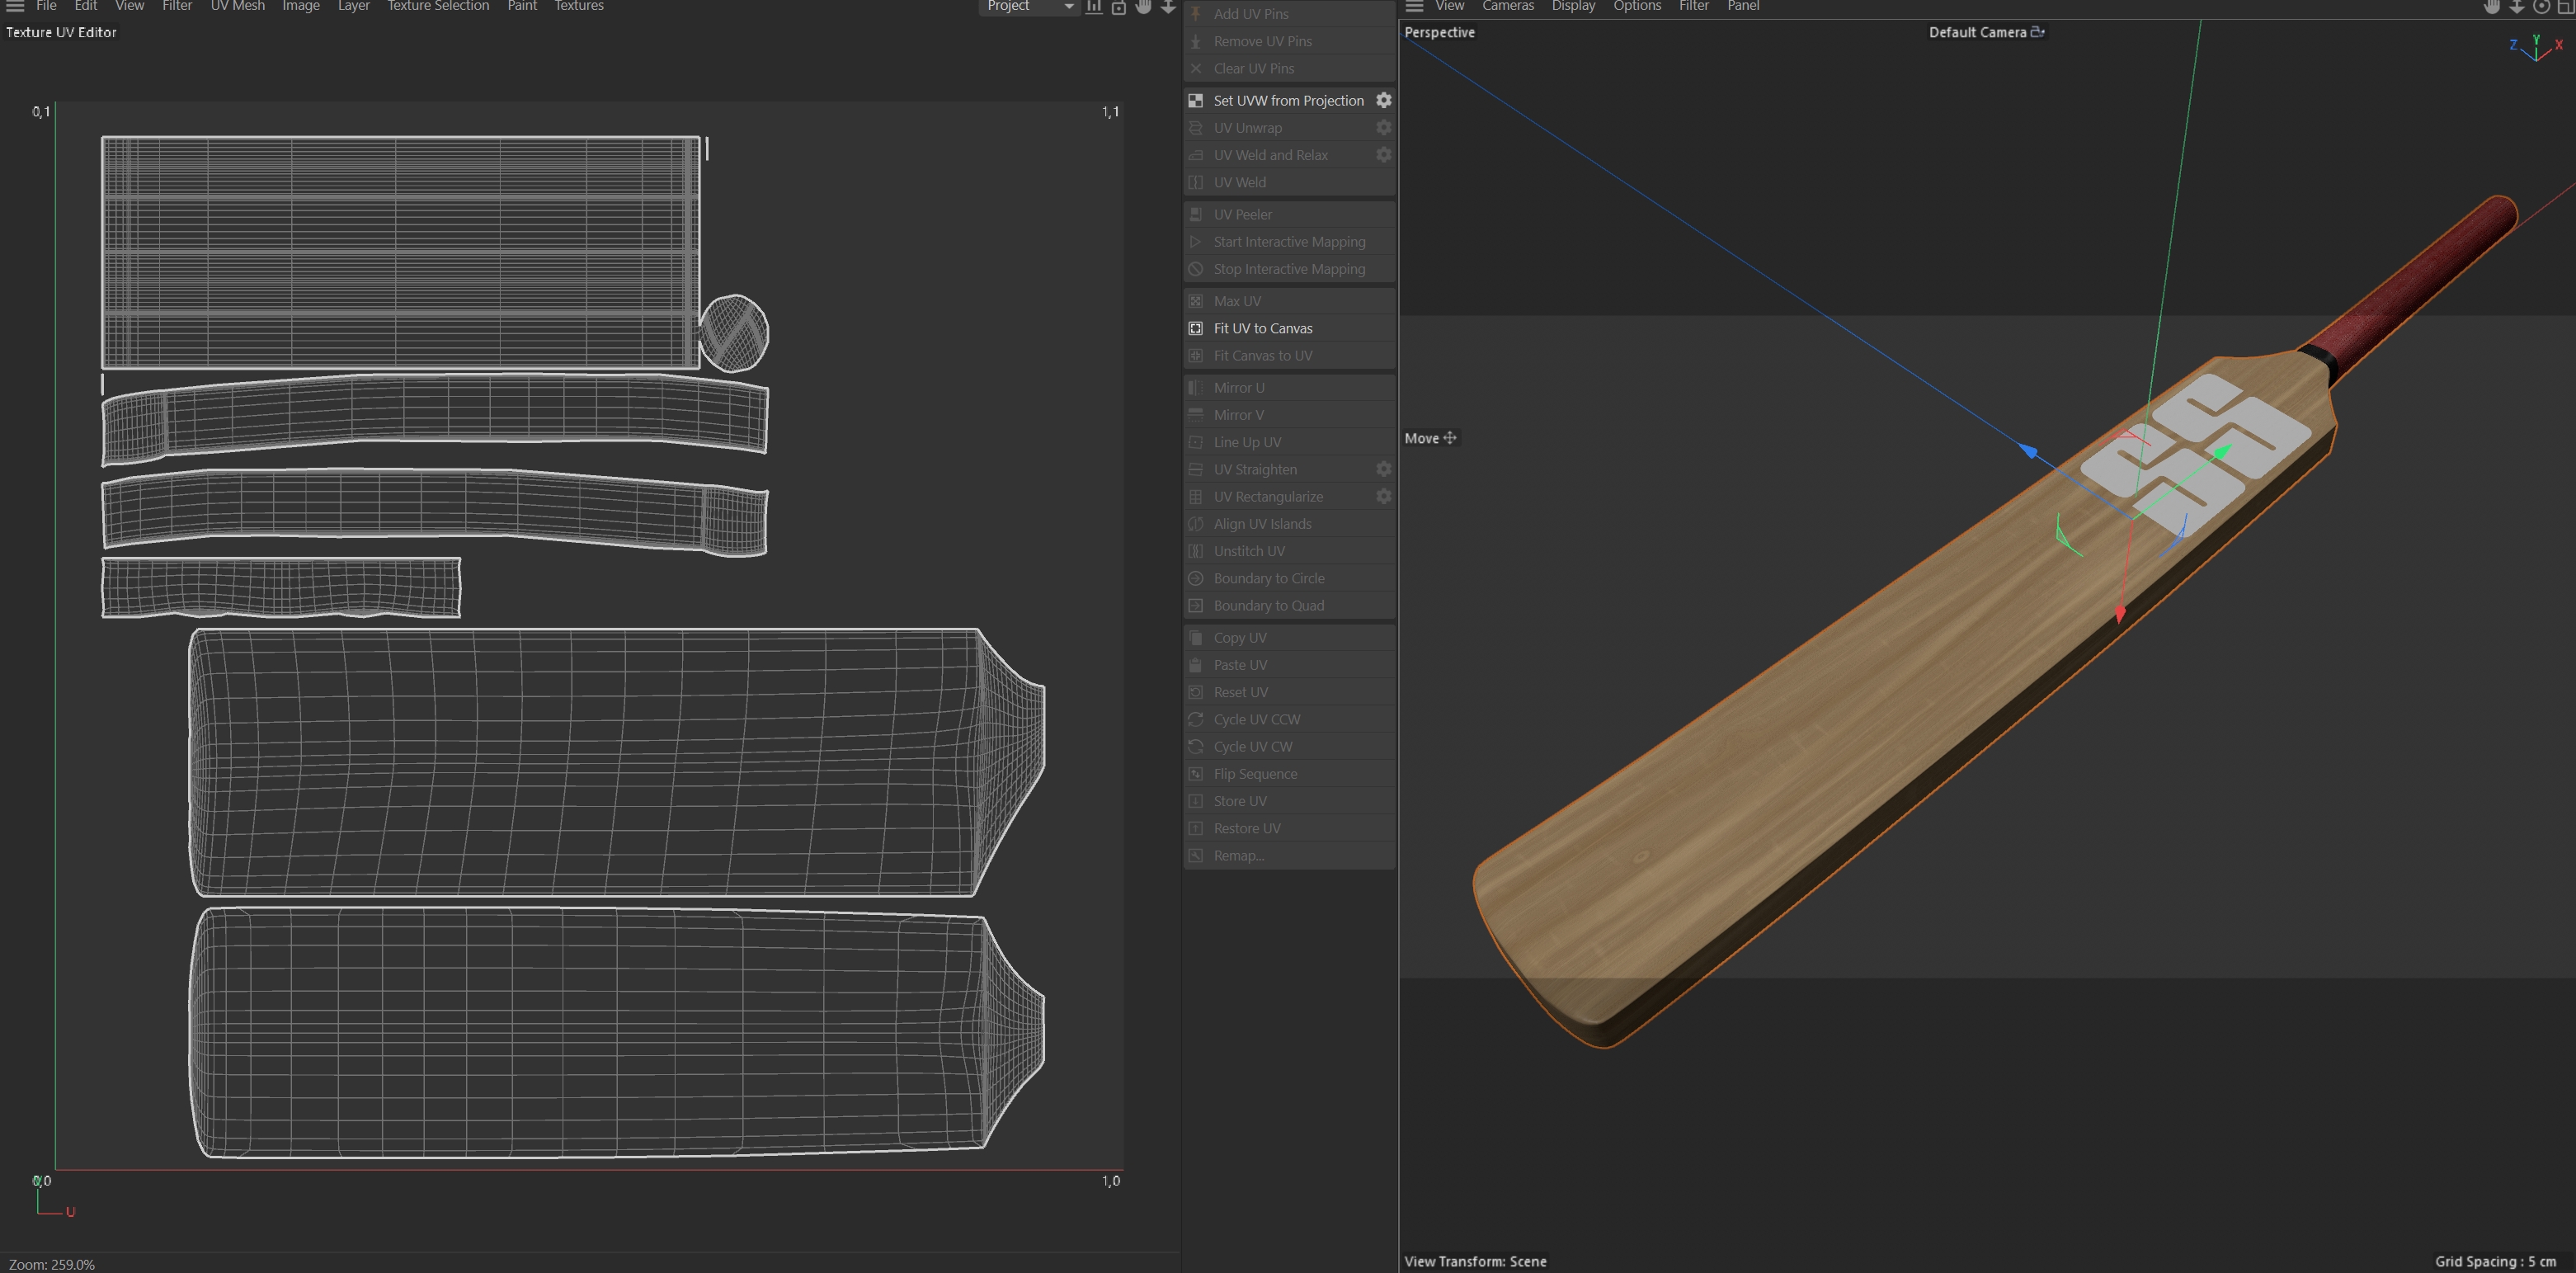Open the Project dropdown in UV editor
Image resolution: width=2576 pixels, height=1273 pixels.
1028,6
